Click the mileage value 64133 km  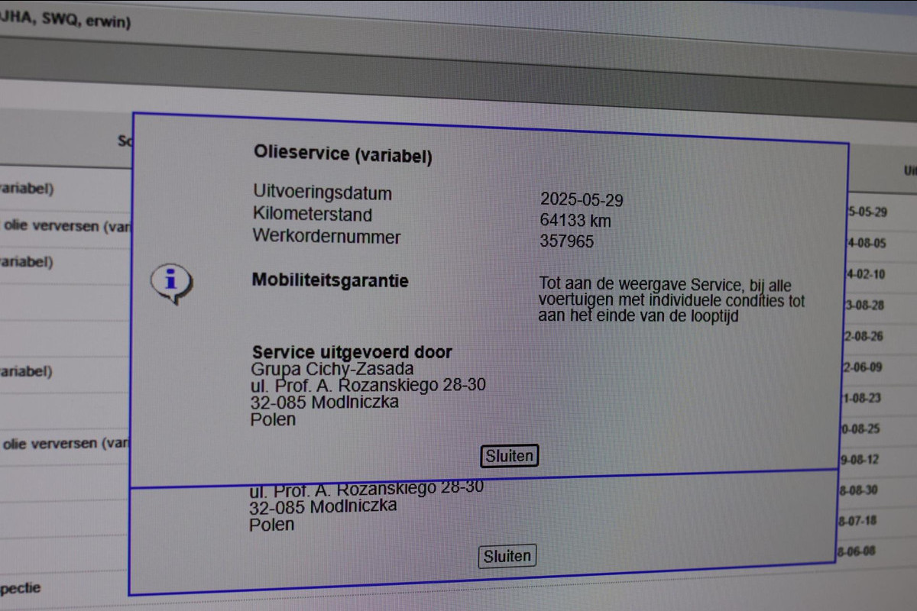pos(575,221)
